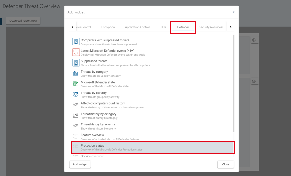291x176 pixels.
Task: Switch to the Encryption tab
Action: point(108,27)
